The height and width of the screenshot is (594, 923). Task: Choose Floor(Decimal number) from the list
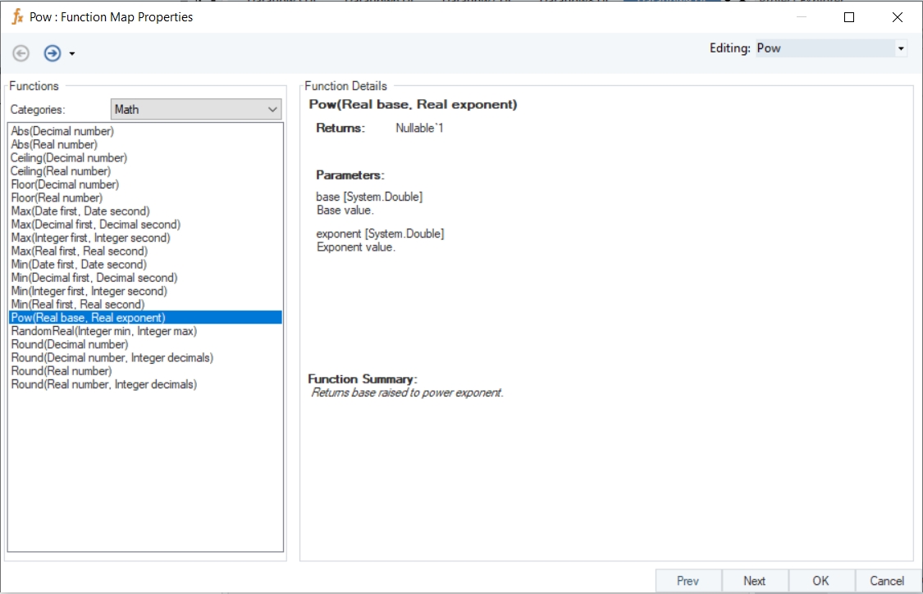pos(65,184)
